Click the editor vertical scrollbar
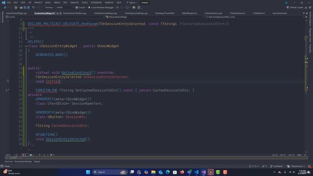This screenshot has height=176, width=313. 307,86
